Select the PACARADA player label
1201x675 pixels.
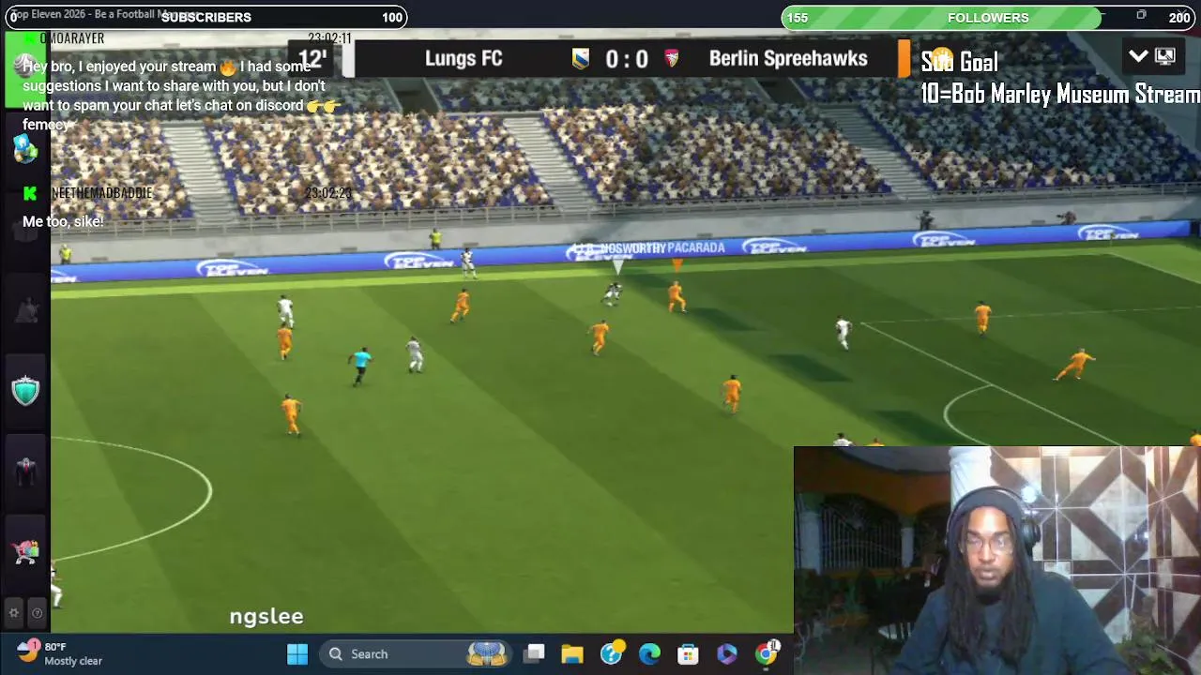click(x=695, y=247)
